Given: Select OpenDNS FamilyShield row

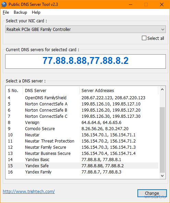Looking at the screenshot, I should [x=83, y=98].
